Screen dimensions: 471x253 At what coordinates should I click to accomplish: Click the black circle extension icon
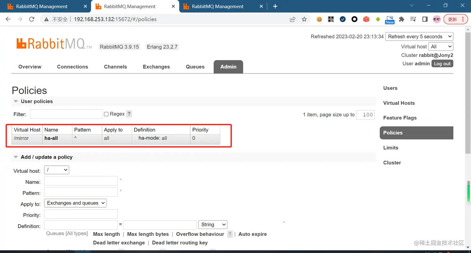(354, 19)
